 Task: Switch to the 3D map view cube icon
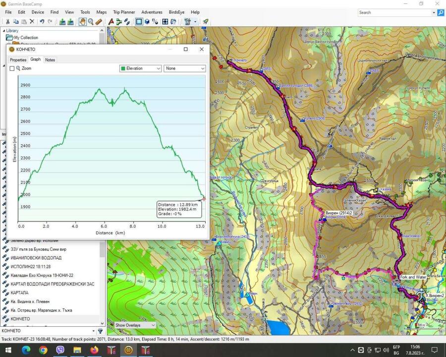pos(147,22)
